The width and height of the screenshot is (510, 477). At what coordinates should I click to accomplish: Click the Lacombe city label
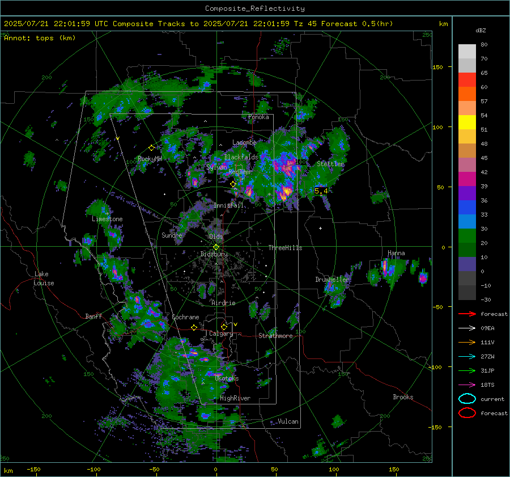point(244,142)
